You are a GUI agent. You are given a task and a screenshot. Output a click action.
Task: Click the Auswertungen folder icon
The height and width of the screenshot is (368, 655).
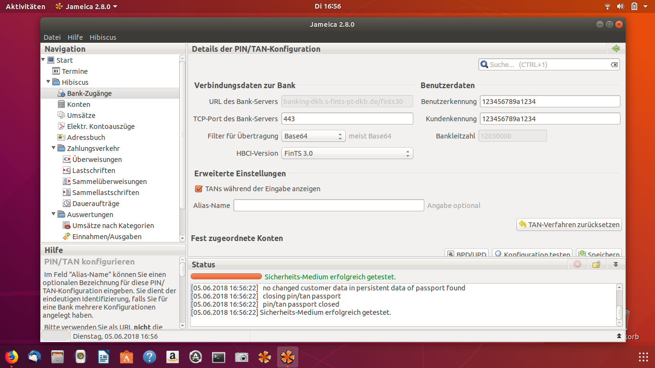[61, 214]
